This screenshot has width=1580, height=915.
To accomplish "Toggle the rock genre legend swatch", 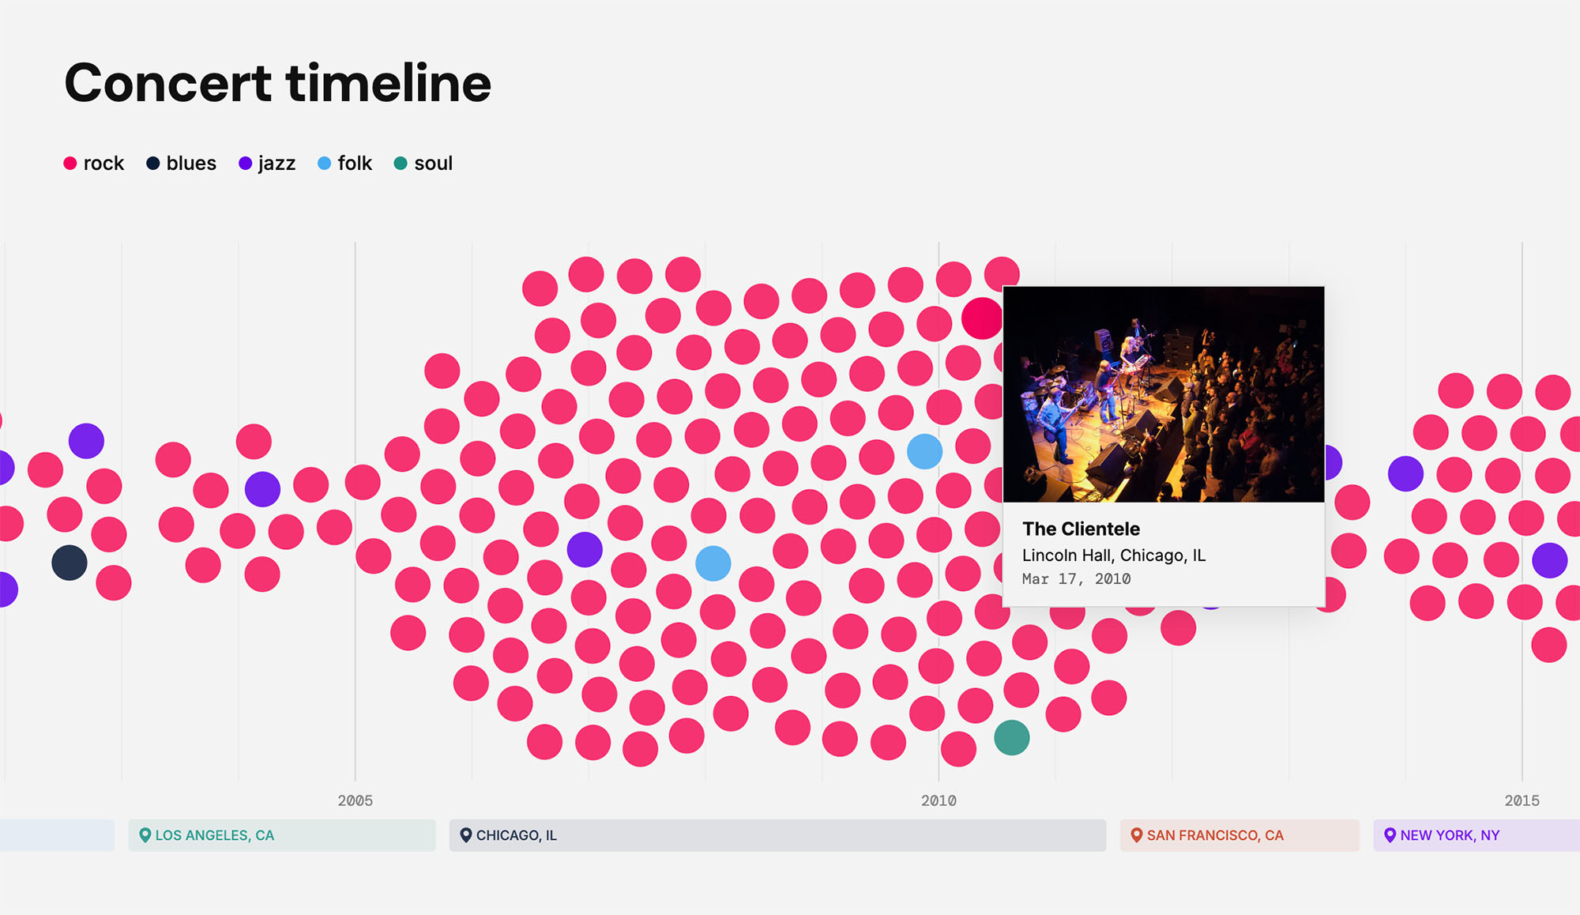I will tap(70, 163).
